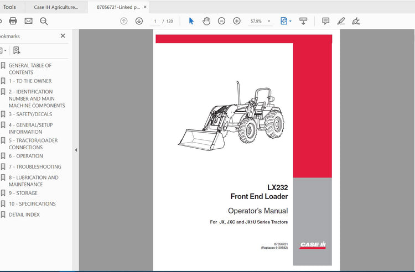This screenshot has width=415, height=272.
Task: Click bookmark icon beside 10 - SPECIFICATIONS
Action: (3, 204)
